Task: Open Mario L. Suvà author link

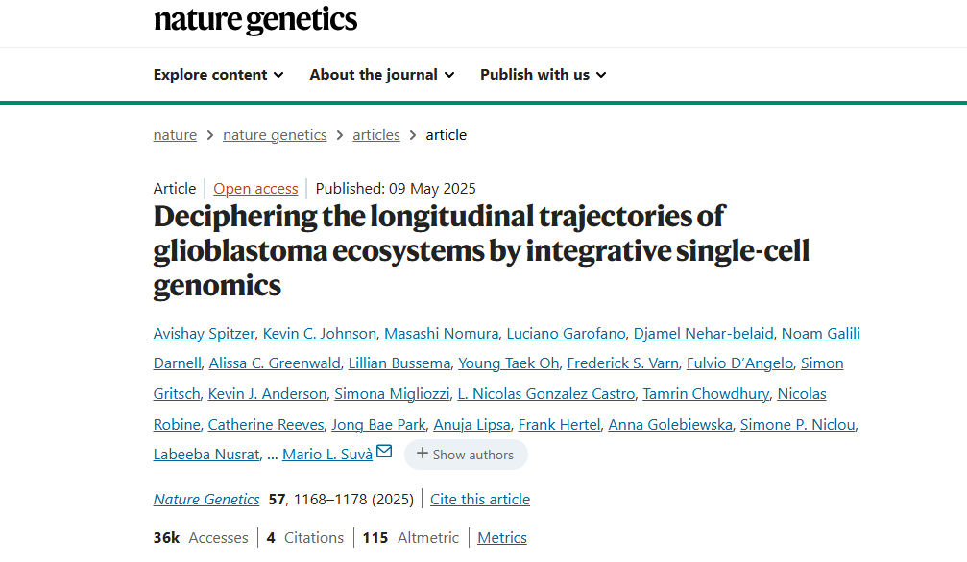Action: coord(327,455)
